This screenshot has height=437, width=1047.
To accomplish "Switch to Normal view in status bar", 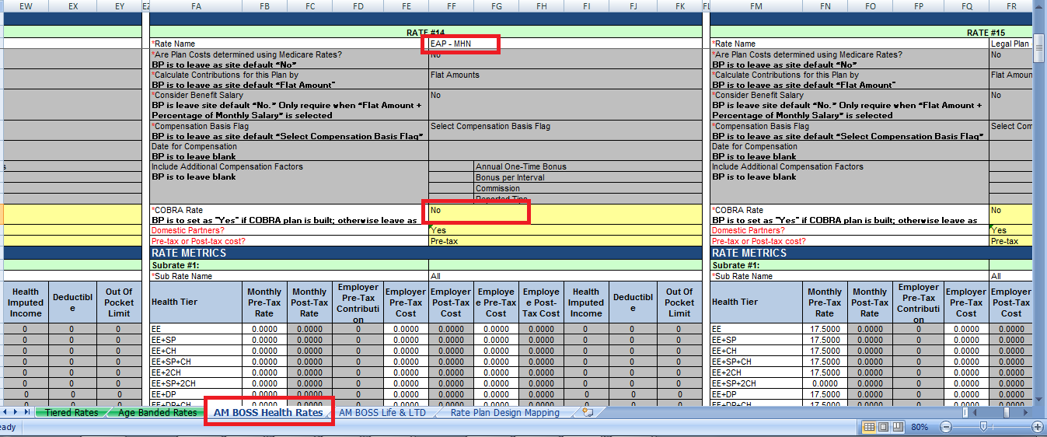I will click(x=869, y=427).
